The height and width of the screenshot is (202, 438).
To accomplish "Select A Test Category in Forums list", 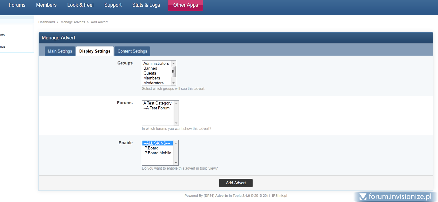I will pyautogui.click(x=157, y=103).
